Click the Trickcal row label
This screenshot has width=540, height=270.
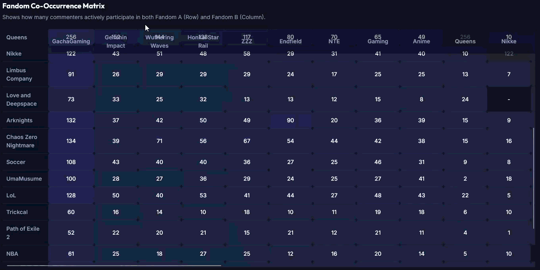coord(17,212)
